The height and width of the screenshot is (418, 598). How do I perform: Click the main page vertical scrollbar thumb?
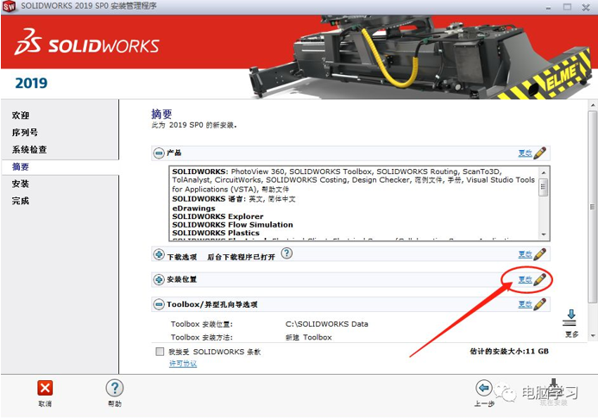592,207
